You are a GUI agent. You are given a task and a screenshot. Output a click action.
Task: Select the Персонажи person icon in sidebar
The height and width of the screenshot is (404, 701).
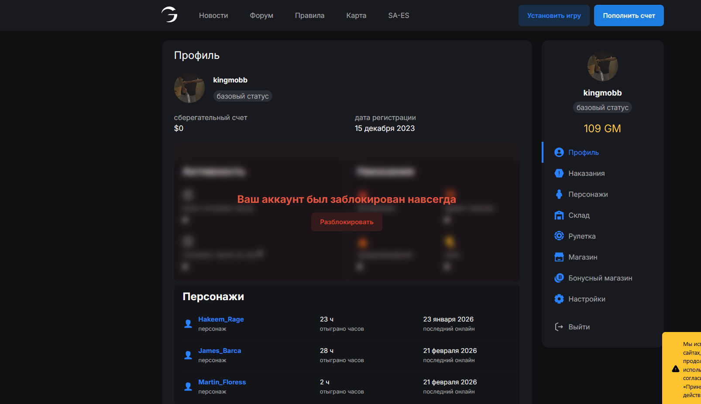pos(559,194)
